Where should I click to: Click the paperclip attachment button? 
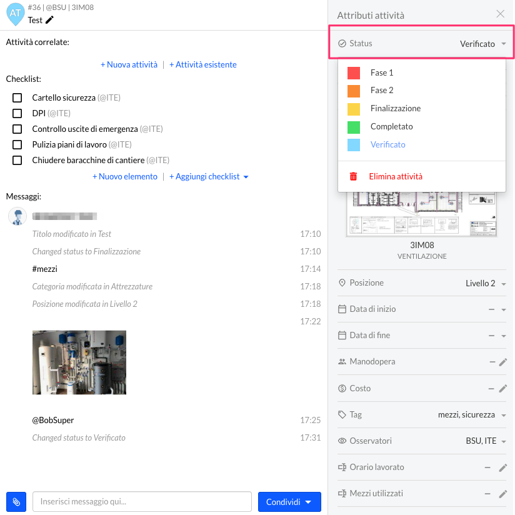(16, 502)
